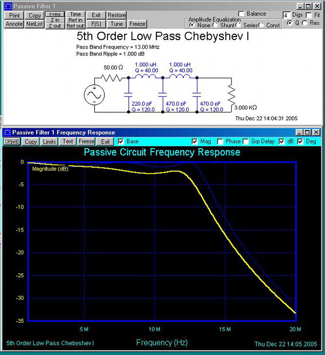Click the 3.000 KΩ load resistor label
The height and width of the screenshot is (355, 325).
point(246,107)
